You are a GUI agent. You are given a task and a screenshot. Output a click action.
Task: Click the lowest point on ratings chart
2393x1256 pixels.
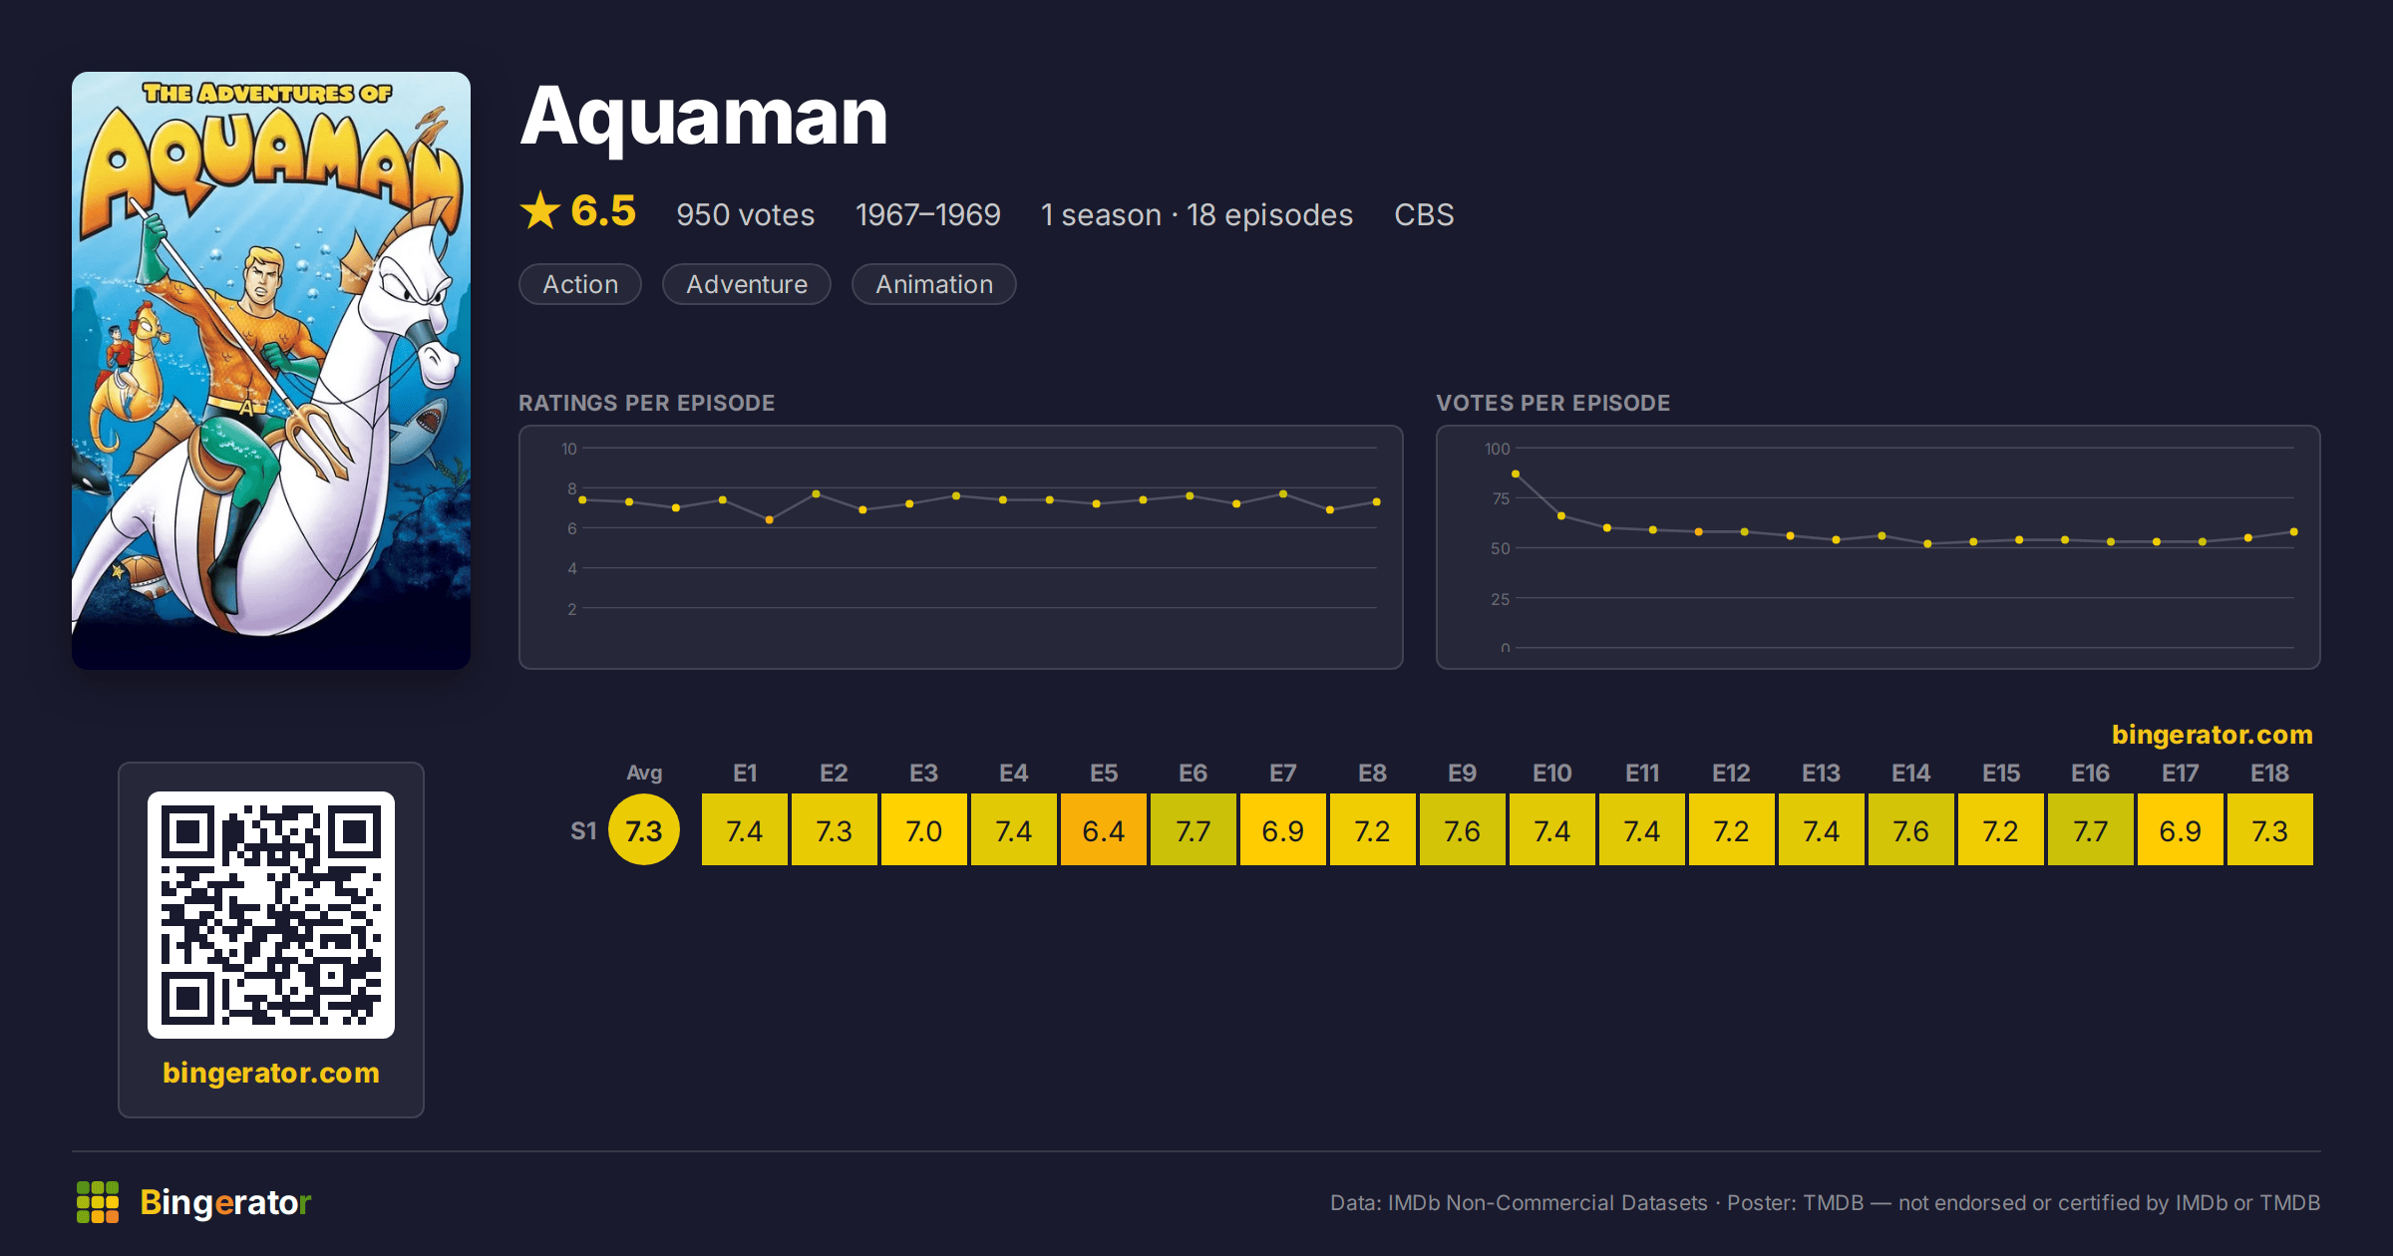pos(770,520)
